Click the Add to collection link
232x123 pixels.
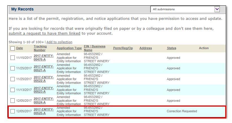(x=60, y=42)
